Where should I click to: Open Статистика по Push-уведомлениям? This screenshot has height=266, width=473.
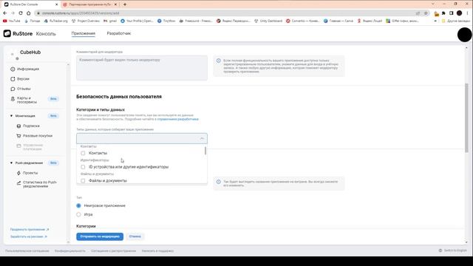(x=36, y=184)
